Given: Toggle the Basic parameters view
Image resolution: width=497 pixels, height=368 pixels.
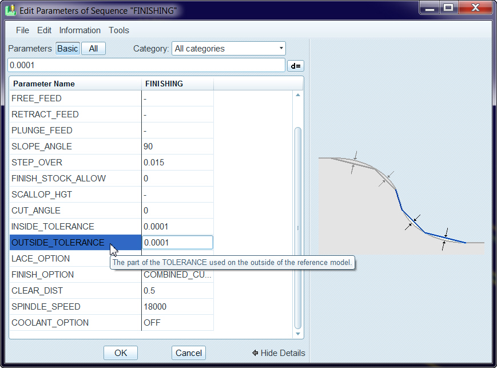Looking at the screenshot, I should click(x=67, y=49).
